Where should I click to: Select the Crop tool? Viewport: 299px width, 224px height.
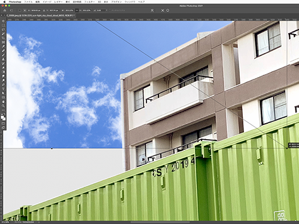click(x=3, y=38)
